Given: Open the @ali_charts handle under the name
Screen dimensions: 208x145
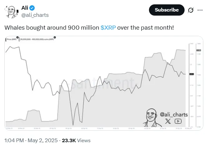Looking at the screenshot, I should pos(35,15).
